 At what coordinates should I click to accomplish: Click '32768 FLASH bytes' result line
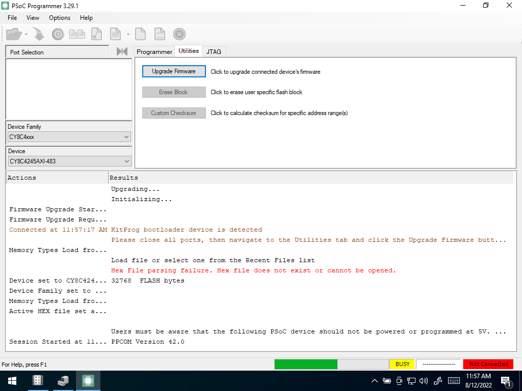point(147,281)
